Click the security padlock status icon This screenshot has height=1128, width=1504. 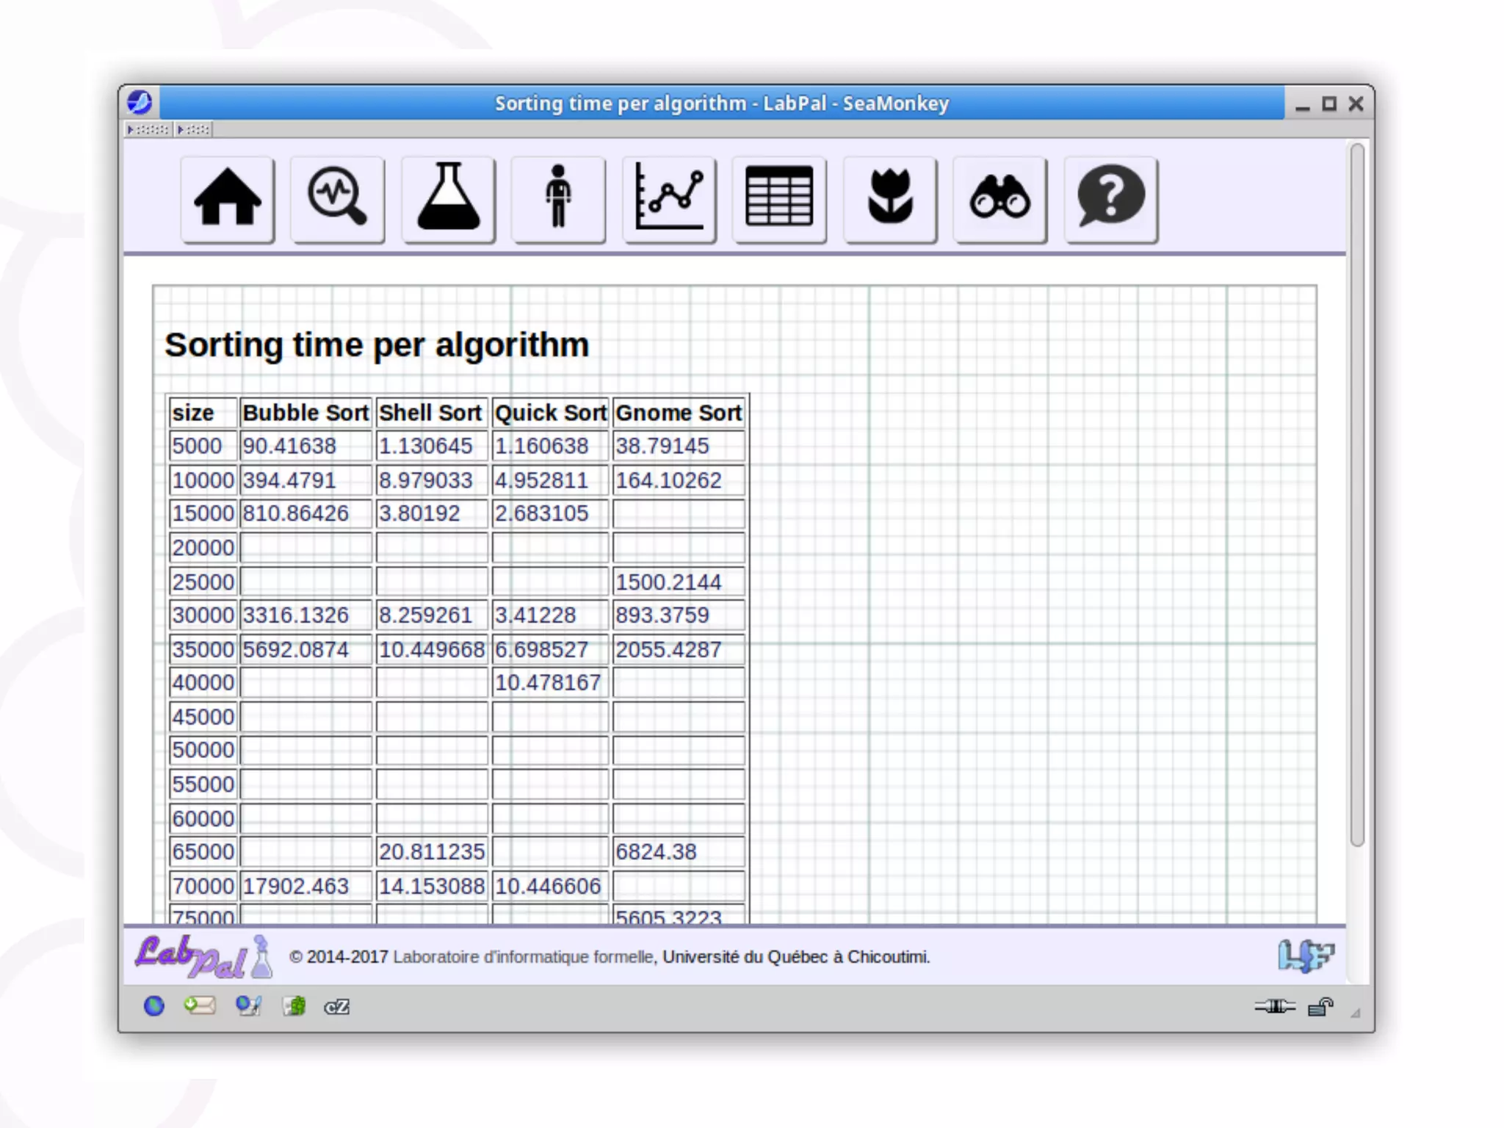[x=1320, y=1006]
